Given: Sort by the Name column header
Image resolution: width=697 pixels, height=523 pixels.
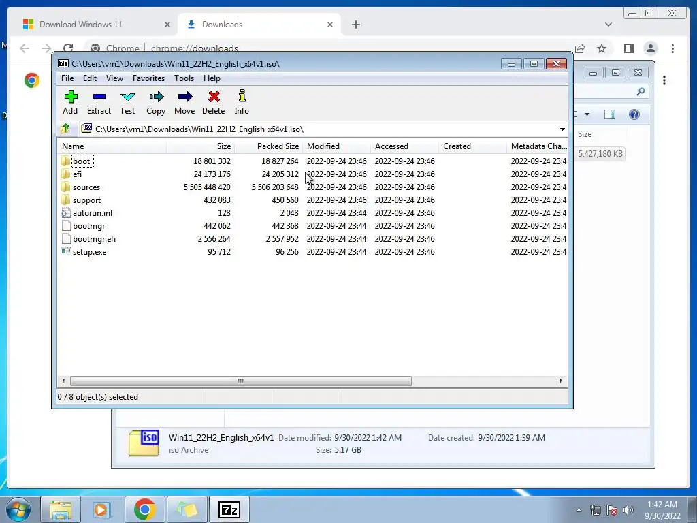Looking at the screenshot, I should click(112, 146).
